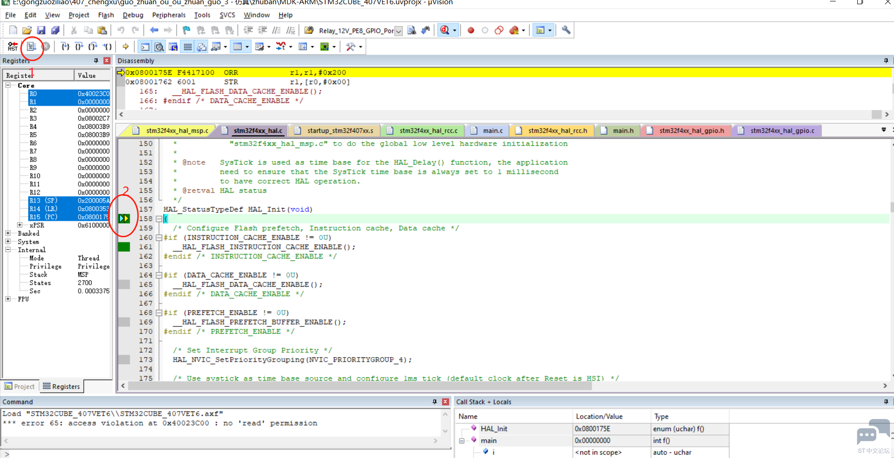This screenshot has width=894, height=458.
Task: Click Command window scroll-down arrow
Action: 445,431
